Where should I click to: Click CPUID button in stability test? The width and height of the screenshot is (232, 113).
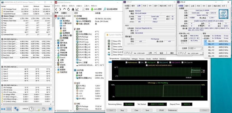[x=162, y=110]
